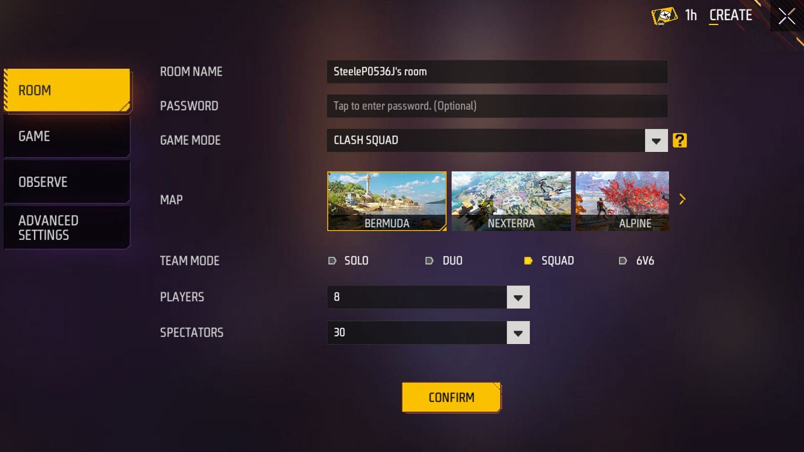Select the Squad team mode radio button
This screenshot has height=452, width=804.
529,260
